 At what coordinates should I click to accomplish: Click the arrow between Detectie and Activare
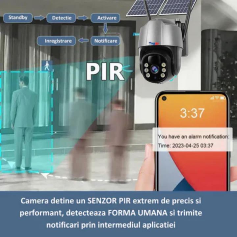point(83,18)
